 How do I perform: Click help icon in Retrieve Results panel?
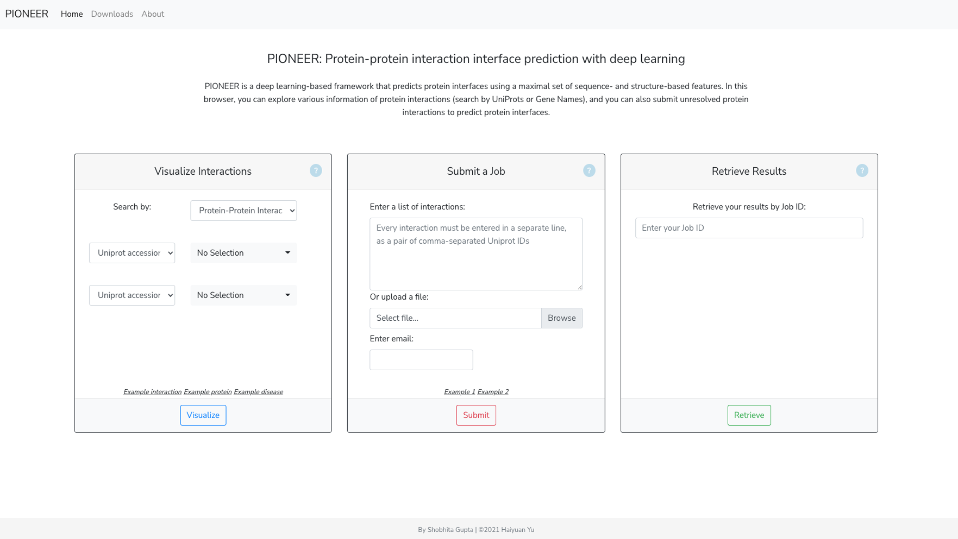862,171
